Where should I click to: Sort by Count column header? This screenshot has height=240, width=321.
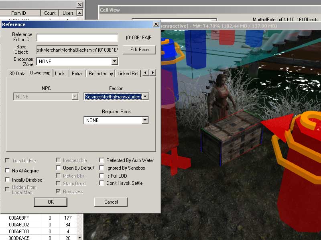(50, 13)
